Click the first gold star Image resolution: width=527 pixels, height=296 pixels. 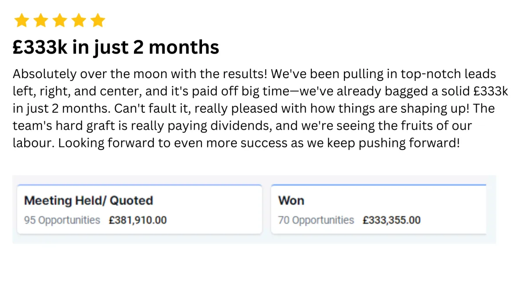22,21
